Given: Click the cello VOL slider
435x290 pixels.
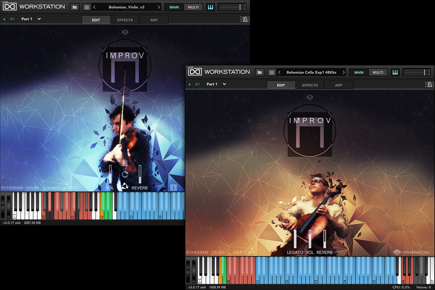Looking at the screenshot, I should click(310, 239).
